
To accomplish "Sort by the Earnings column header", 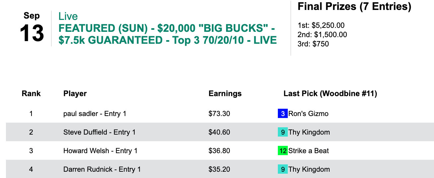I will click(225, 93).
